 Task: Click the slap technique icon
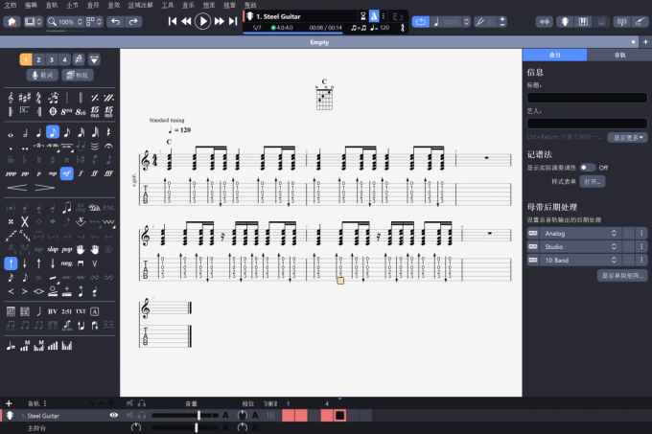tap(53, 249)
